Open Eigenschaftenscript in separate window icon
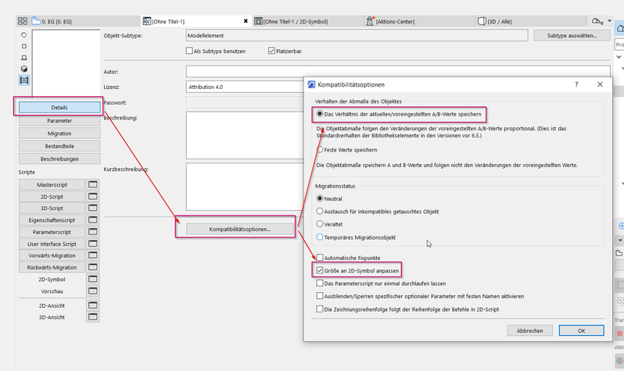Viewport: 624px width, 371px height. click(x=93, y=220)
